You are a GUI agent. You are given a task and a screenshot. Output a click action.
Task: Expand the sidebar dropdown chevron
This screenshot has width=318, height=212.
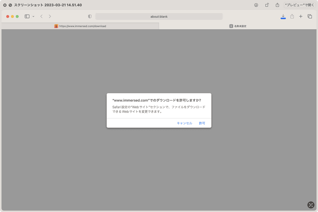33,16
